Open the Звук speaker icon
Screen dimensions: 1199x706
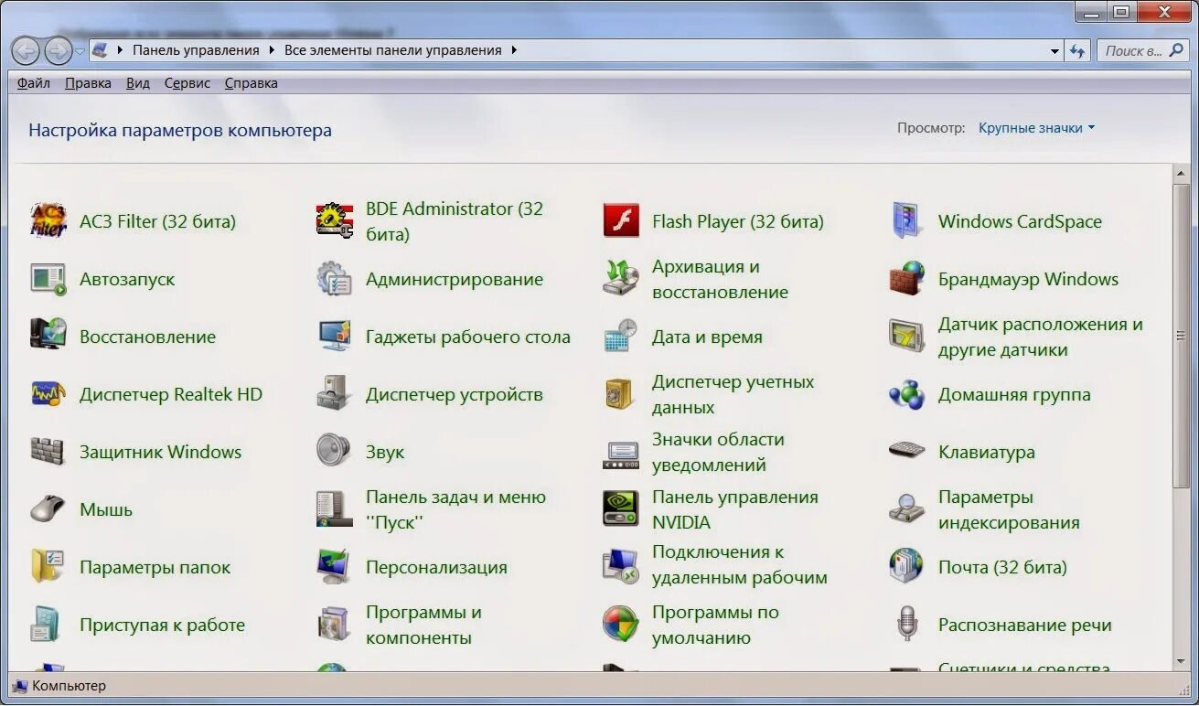click(335, 452)
